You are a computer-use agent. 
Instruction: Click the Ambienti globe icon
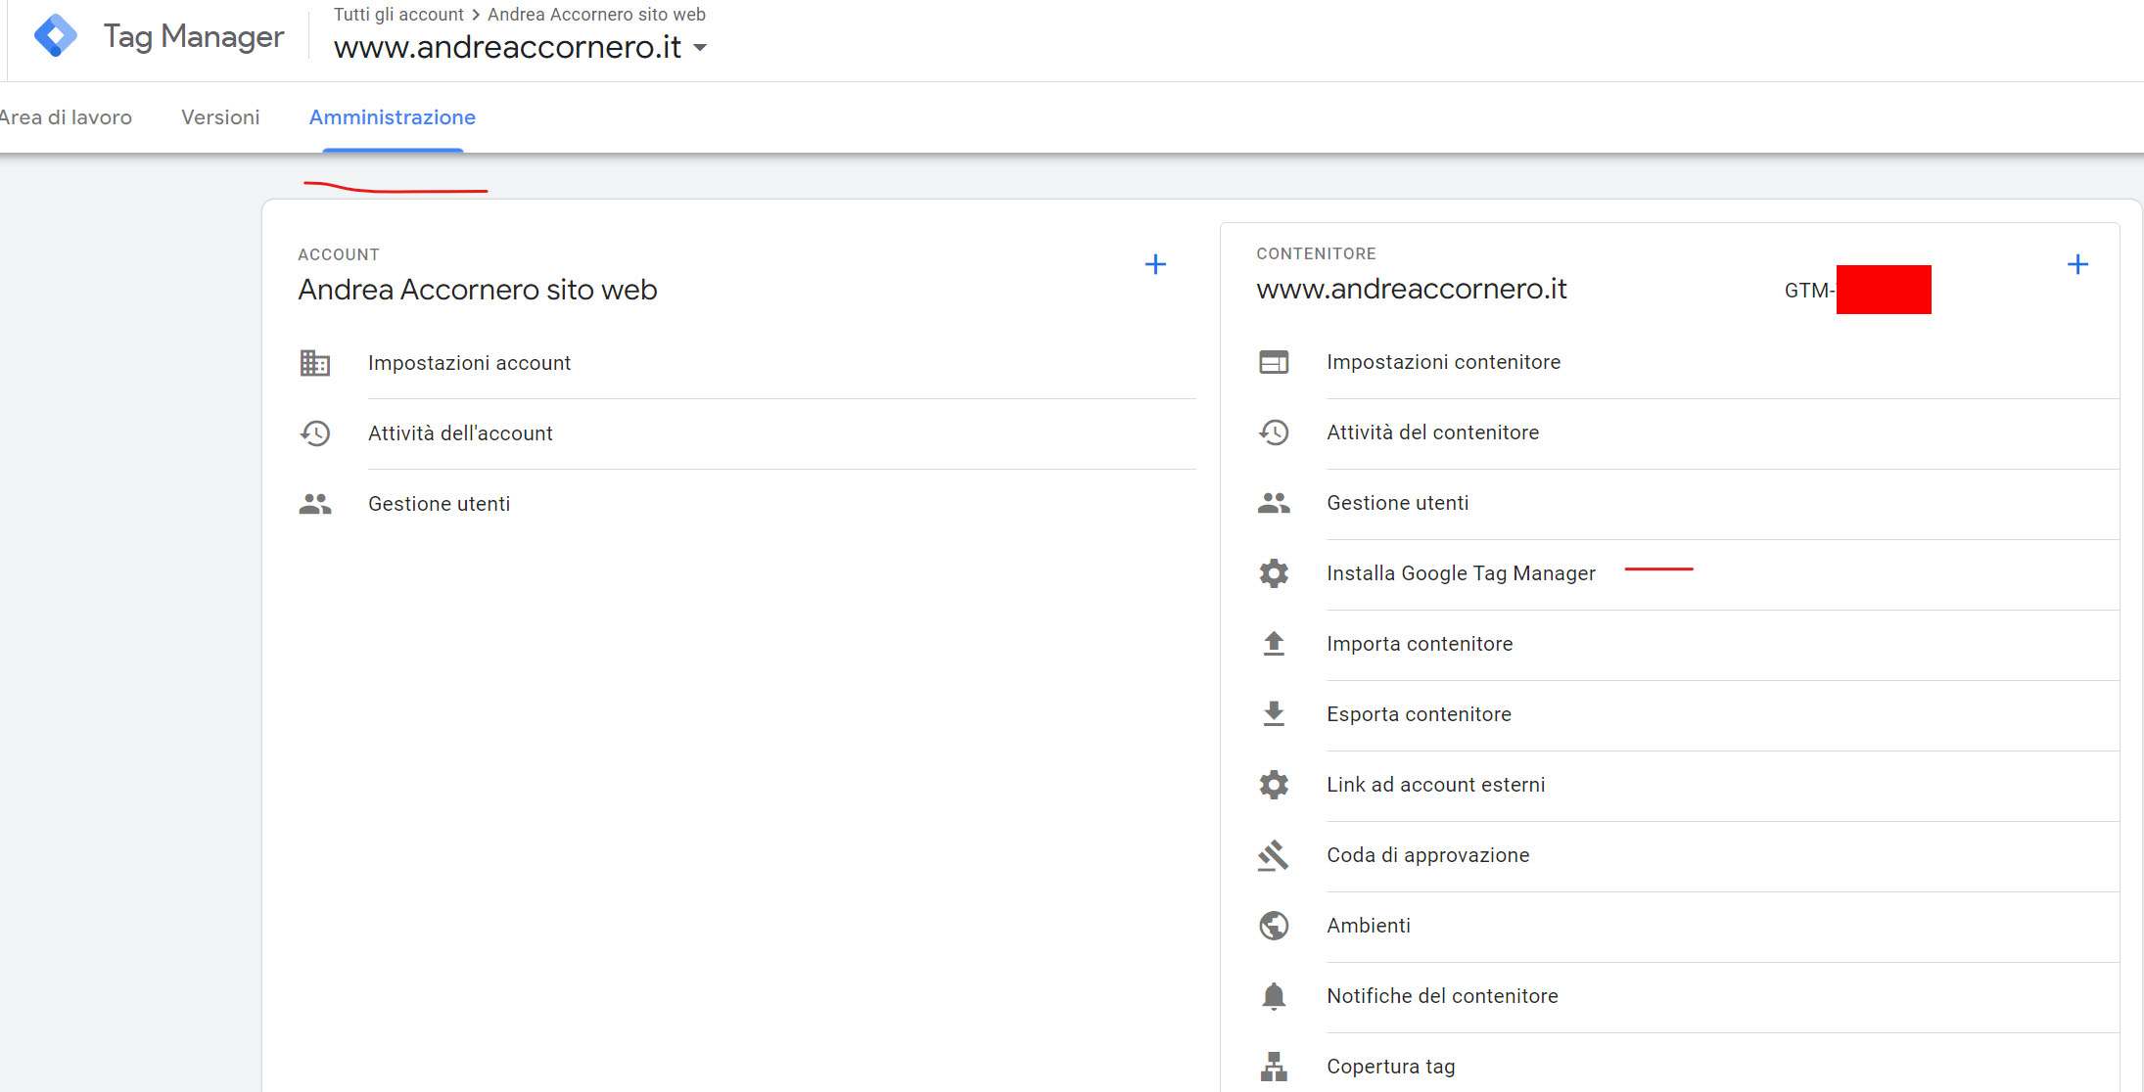1274,926
